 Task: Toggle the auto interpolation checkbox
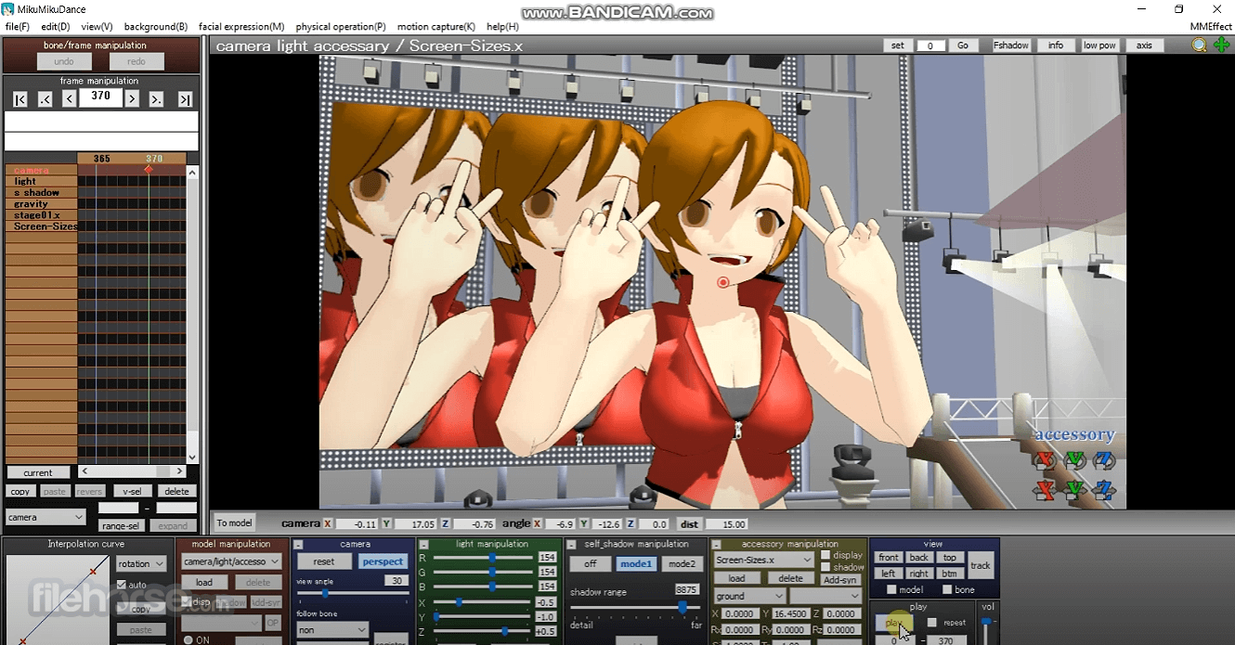click(x=122, y=585)
